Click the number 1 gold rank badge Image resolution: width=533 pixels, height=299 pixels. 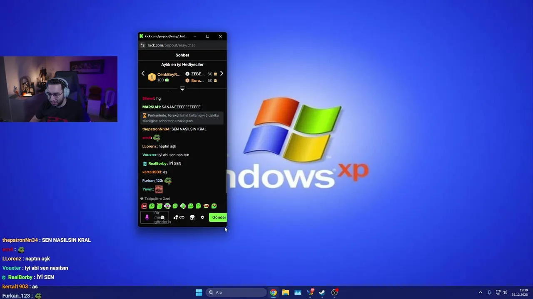coord(152,77)
